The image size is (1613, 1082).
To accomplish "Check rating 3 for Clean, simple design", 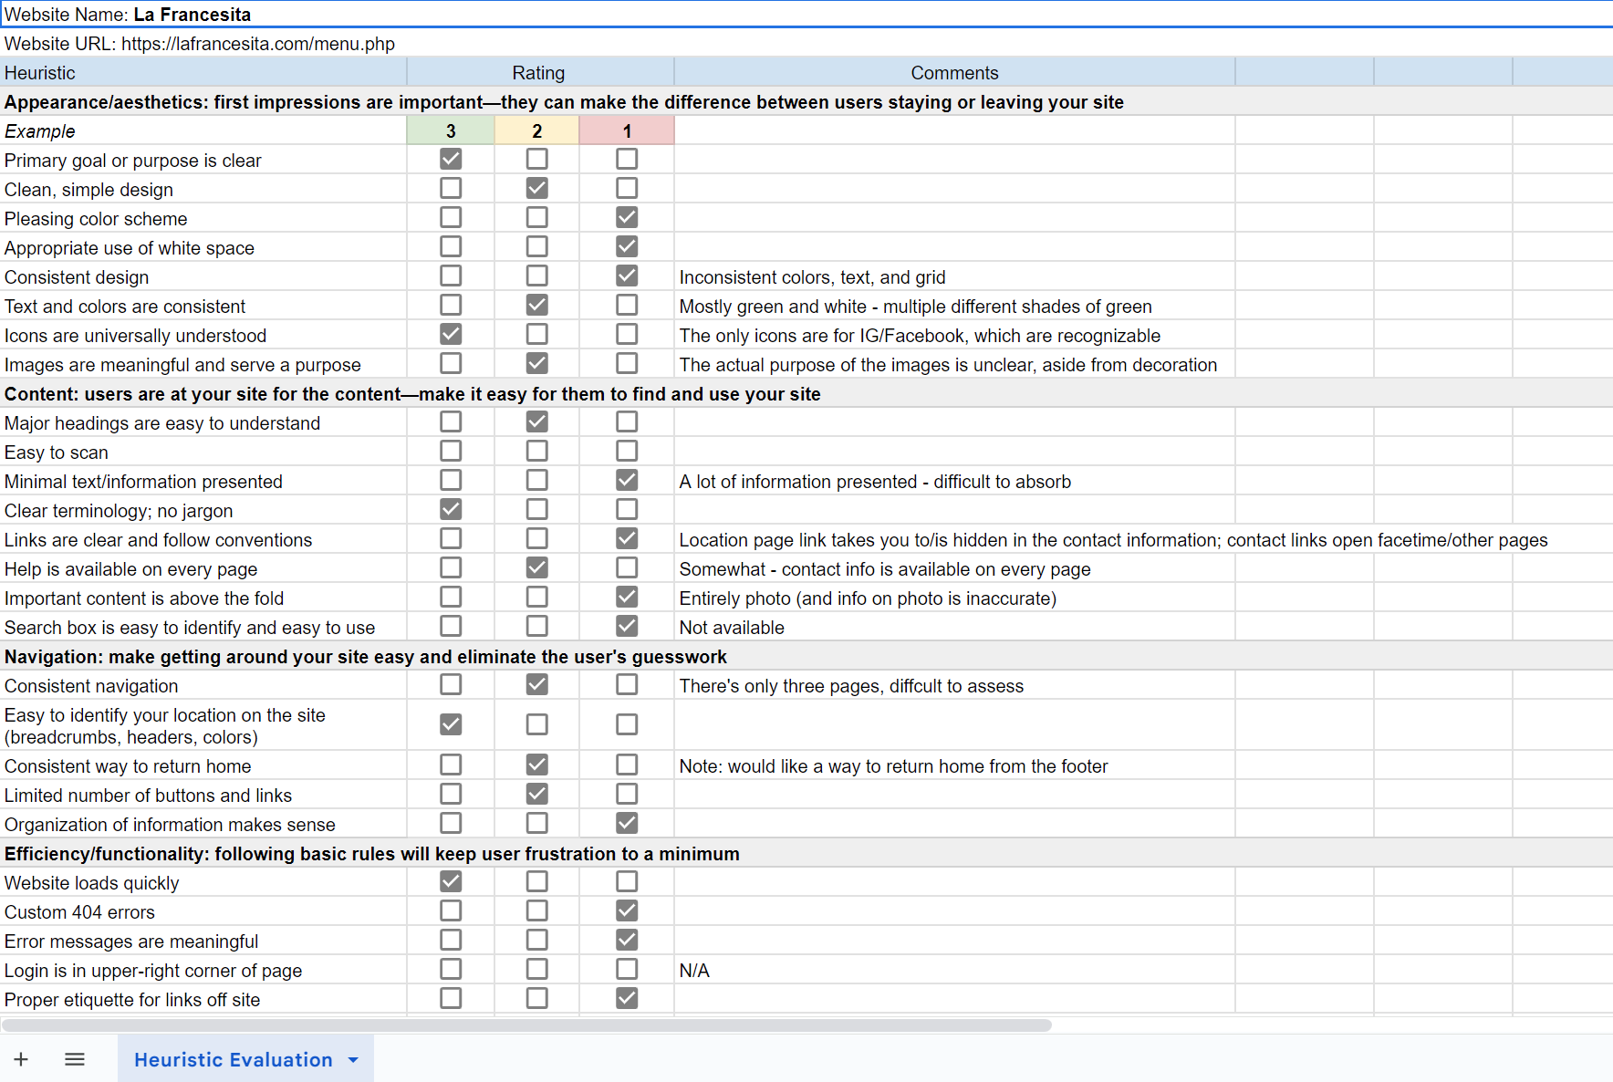I will click(451, 188).
